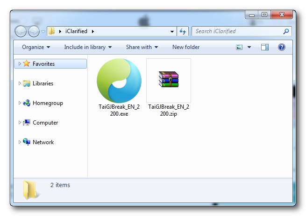Expand the Homegroup tree node
This screenshot has width=306, height=216.
click(20, 103)
